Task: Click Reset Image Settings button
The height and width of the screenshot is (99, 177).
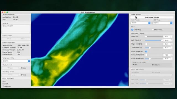Action: pyautogui.click(x=152, y=17)
